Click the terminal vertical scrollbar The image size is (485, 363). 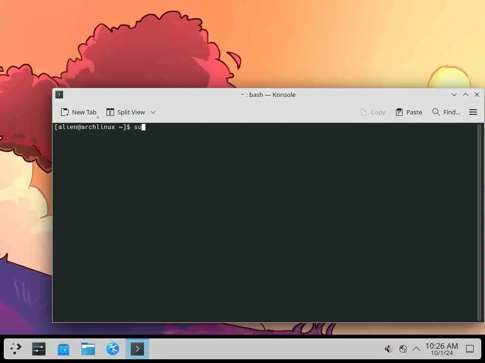[479, 222]
